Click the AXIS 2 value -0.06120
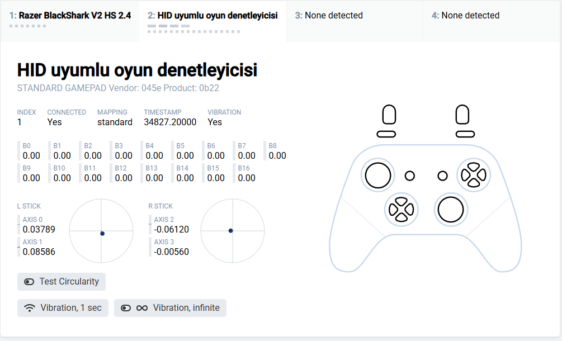The image size is (562, 341). click(x=171, y=230)
